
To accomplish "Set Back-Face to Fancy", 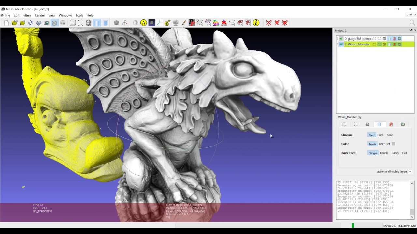I will pyautogui.click(x=395, y=153).
